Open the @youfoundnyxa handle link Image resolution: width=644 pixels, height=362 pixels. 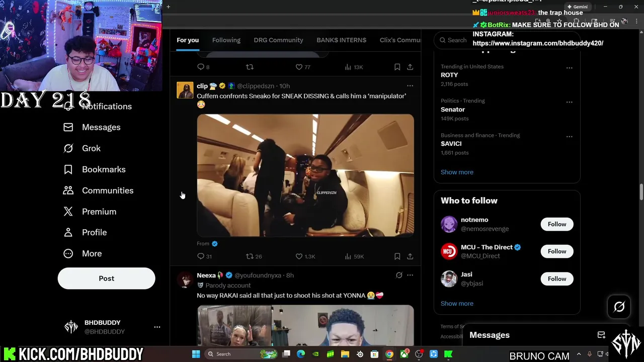pyautogui.click(x=258, y=276)
